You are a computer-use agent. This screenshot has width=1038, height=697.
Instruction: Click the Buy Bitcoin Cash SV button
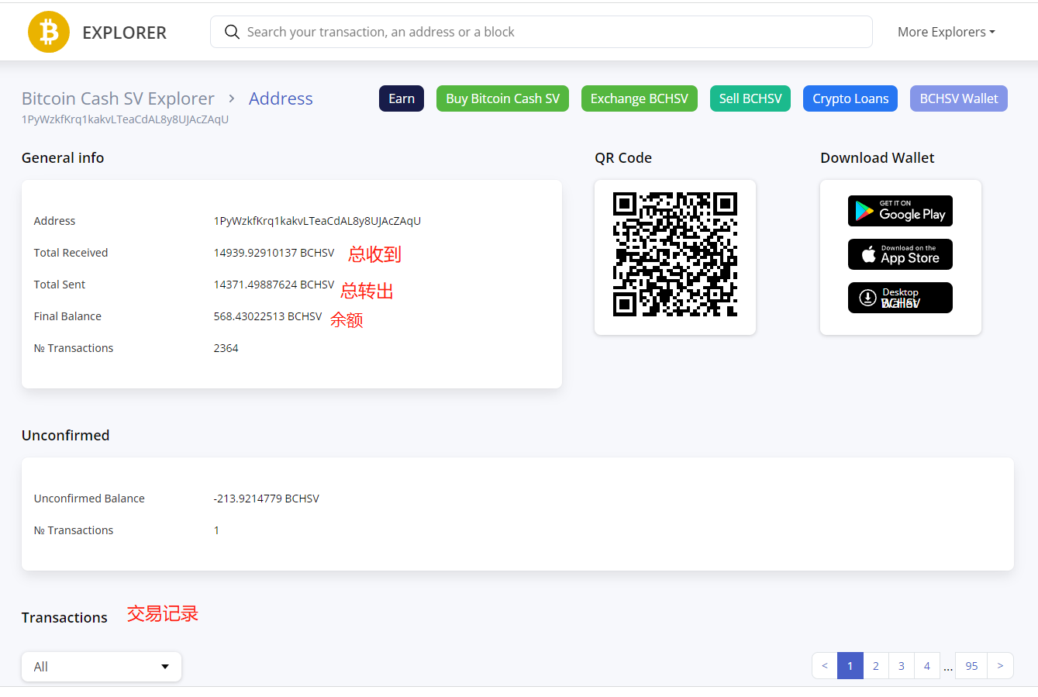pos(502,98)
